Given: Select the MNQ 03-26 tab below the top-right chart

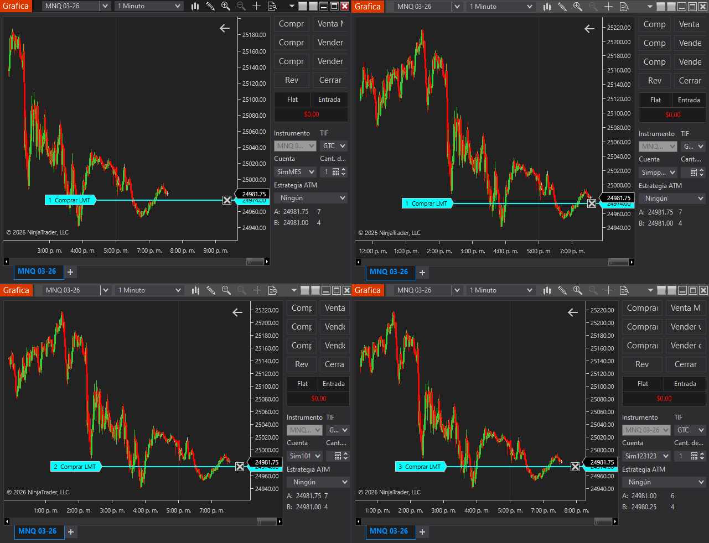Looking at the screenshot, I should 389,272.
